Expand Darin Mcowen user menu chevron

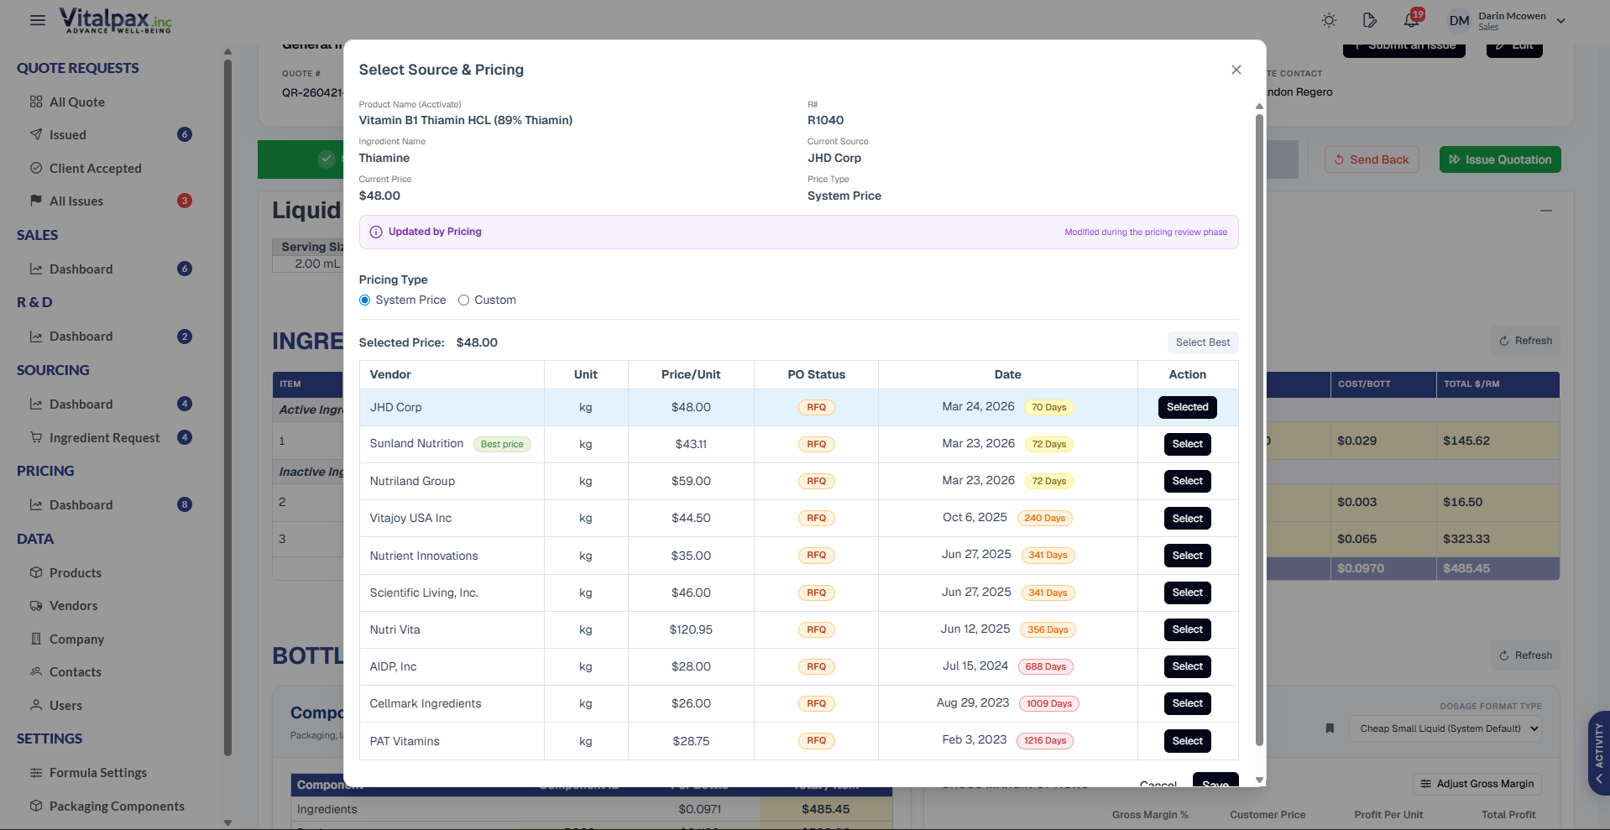(x=1560, y=21)
